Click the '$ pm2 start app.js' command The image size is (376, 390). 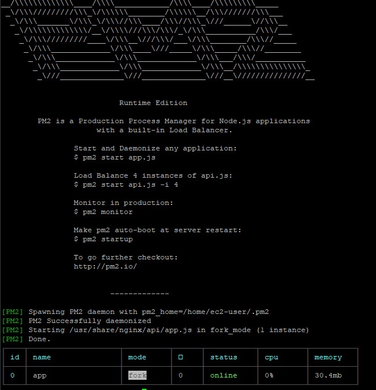114,157
